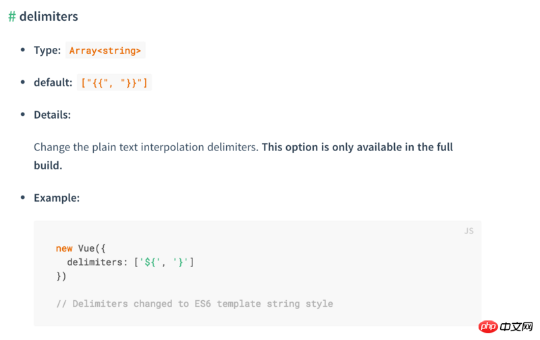Click the Array<string> type code
The height and width of the screenshot is (340, 540).
[x=105, y=50]
